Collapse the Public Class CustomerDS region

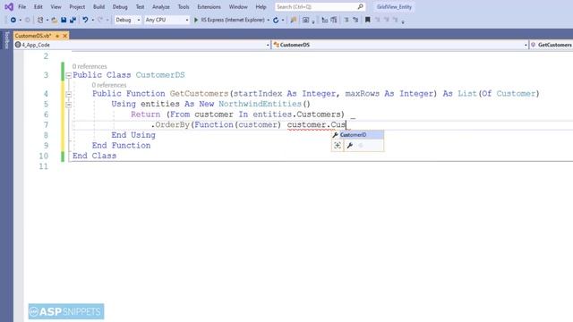[x=68, y=75]
